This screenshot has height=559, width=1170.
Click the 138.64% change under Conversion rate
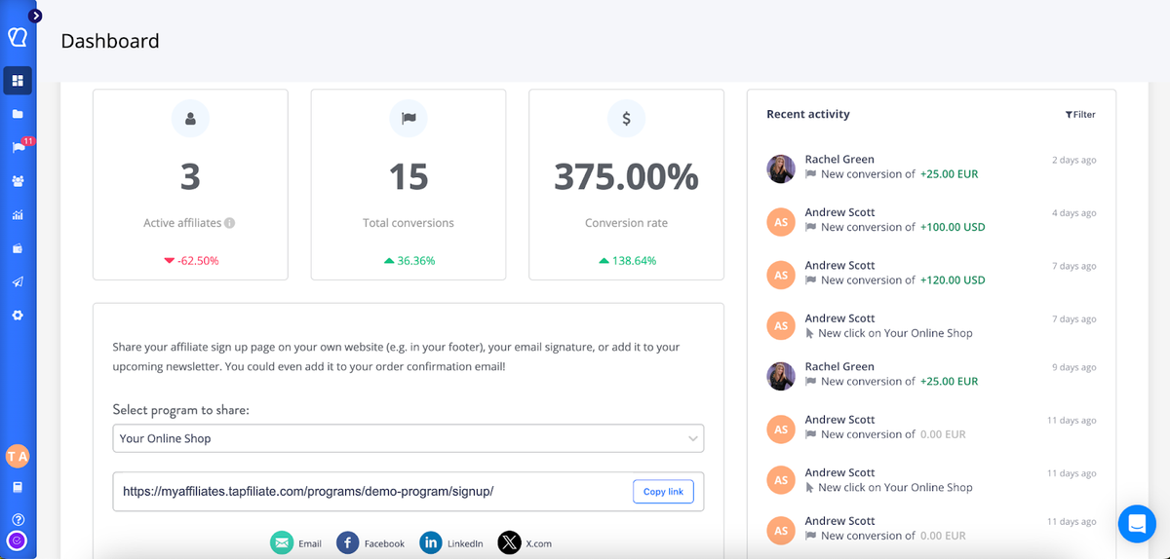point(627,261)
